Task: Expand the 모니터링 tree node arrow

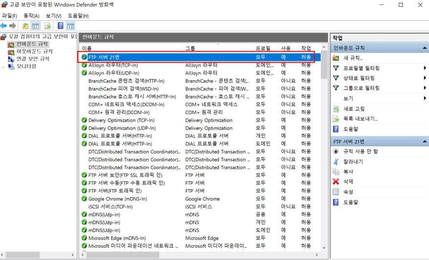Action: [x=3, y=66]
